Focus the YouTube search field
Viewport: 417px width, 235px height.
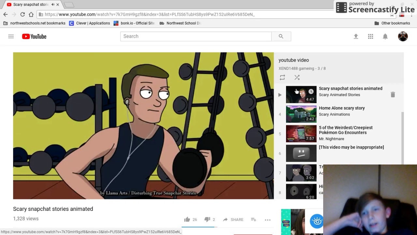tap(196, 36)
